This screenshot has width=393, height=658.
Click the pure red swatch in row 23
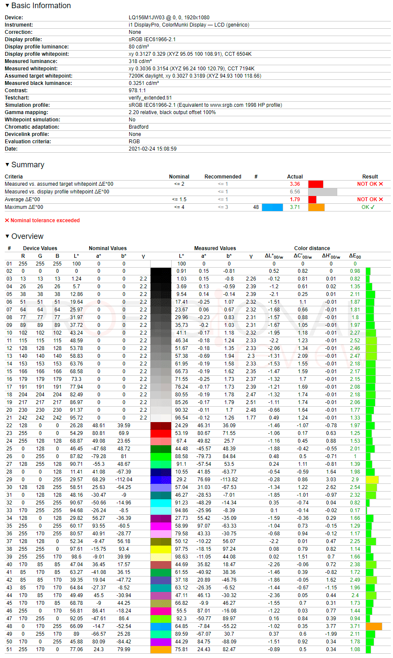tap(161, 433)
